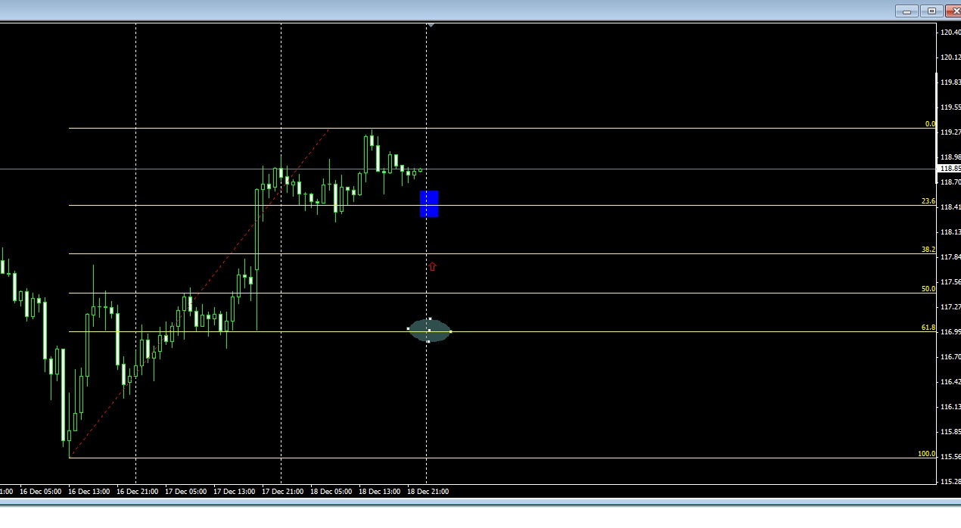Image resolution: width=961 pixels, height=528 pixels.
Task: Click the 18 Dec 21:00 axis label
Action: point(428,491)
